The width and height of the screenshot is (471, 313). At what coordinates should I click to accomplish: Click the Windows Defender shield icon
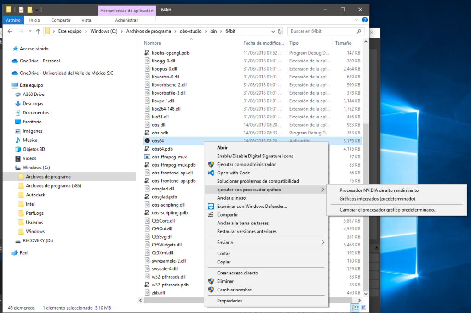point(211,207)
